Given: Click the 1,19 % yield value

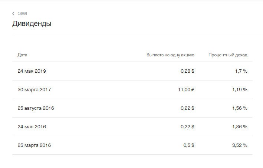Looking at the screenshot, I should pos(240,89).
